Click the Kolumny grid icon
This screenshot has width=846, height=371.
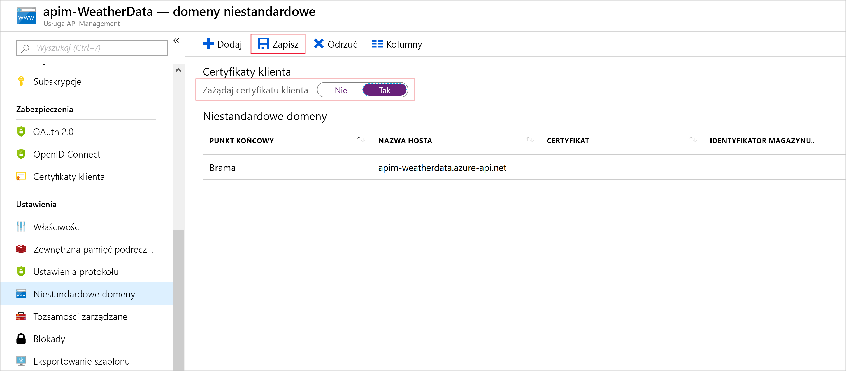pos(377,44)
